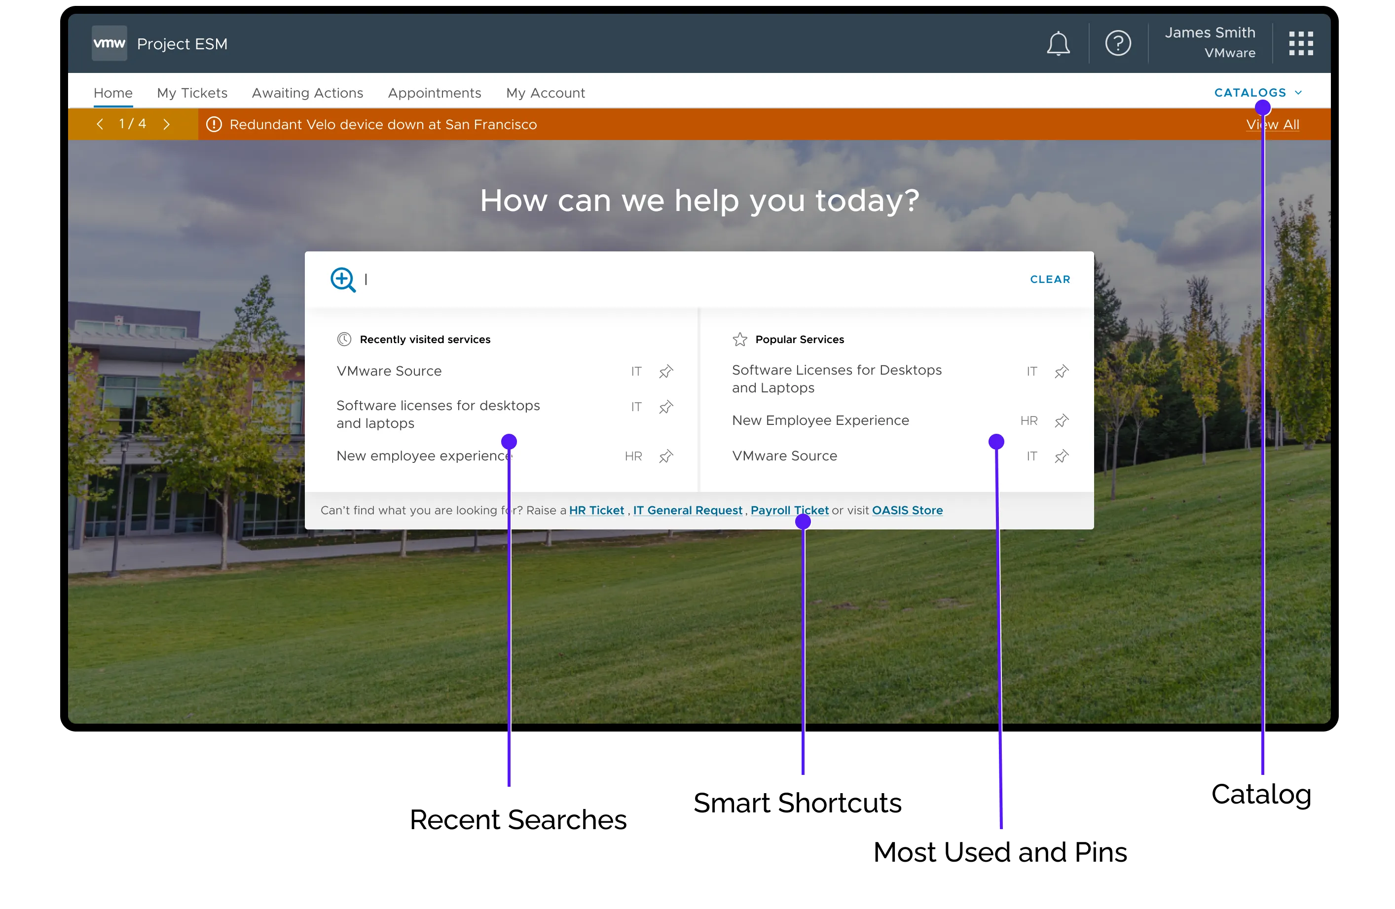Click the alert icon on the Velo outage banner

214,124
